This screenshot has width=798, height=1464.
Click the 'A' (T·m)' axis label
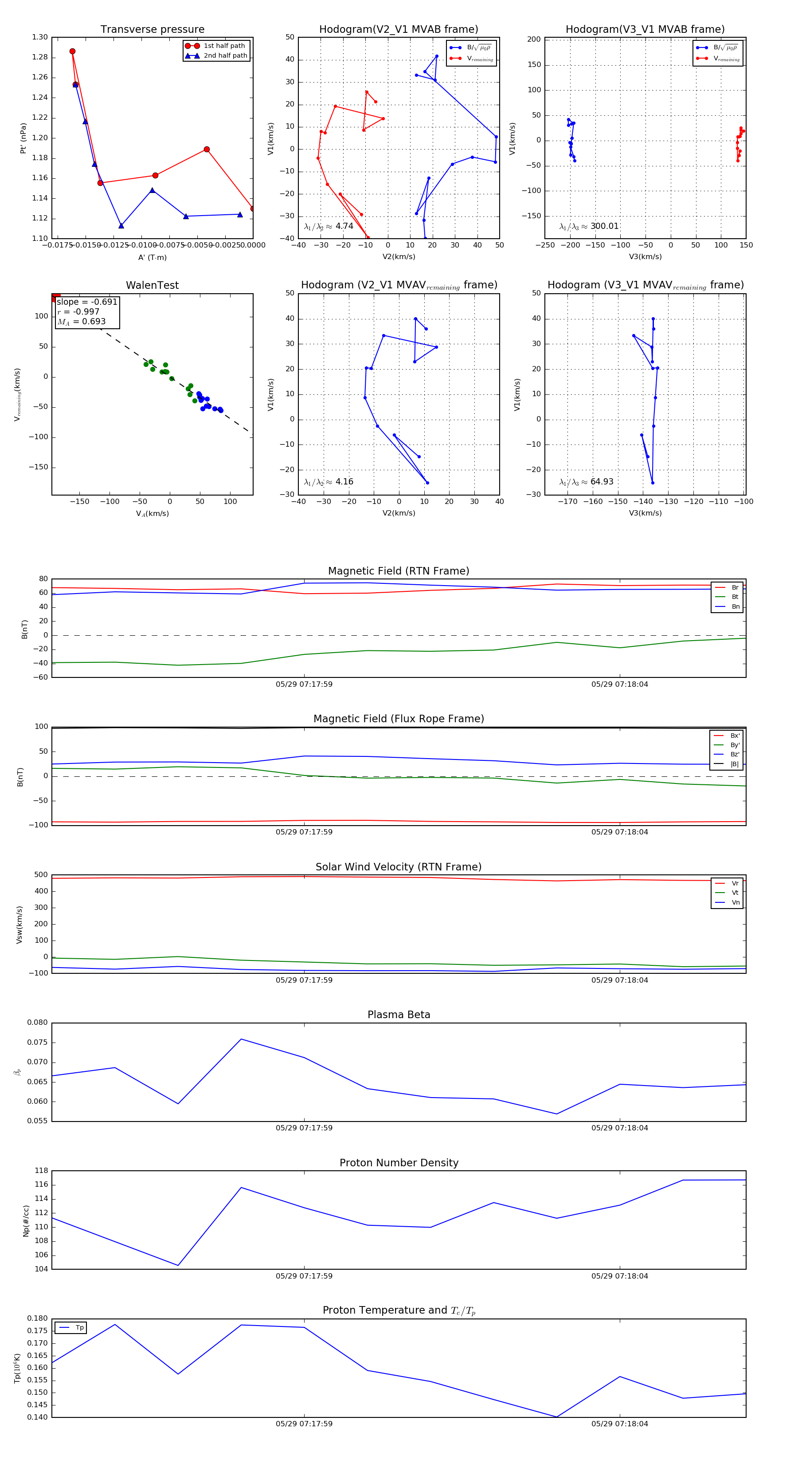coord(152,257)
